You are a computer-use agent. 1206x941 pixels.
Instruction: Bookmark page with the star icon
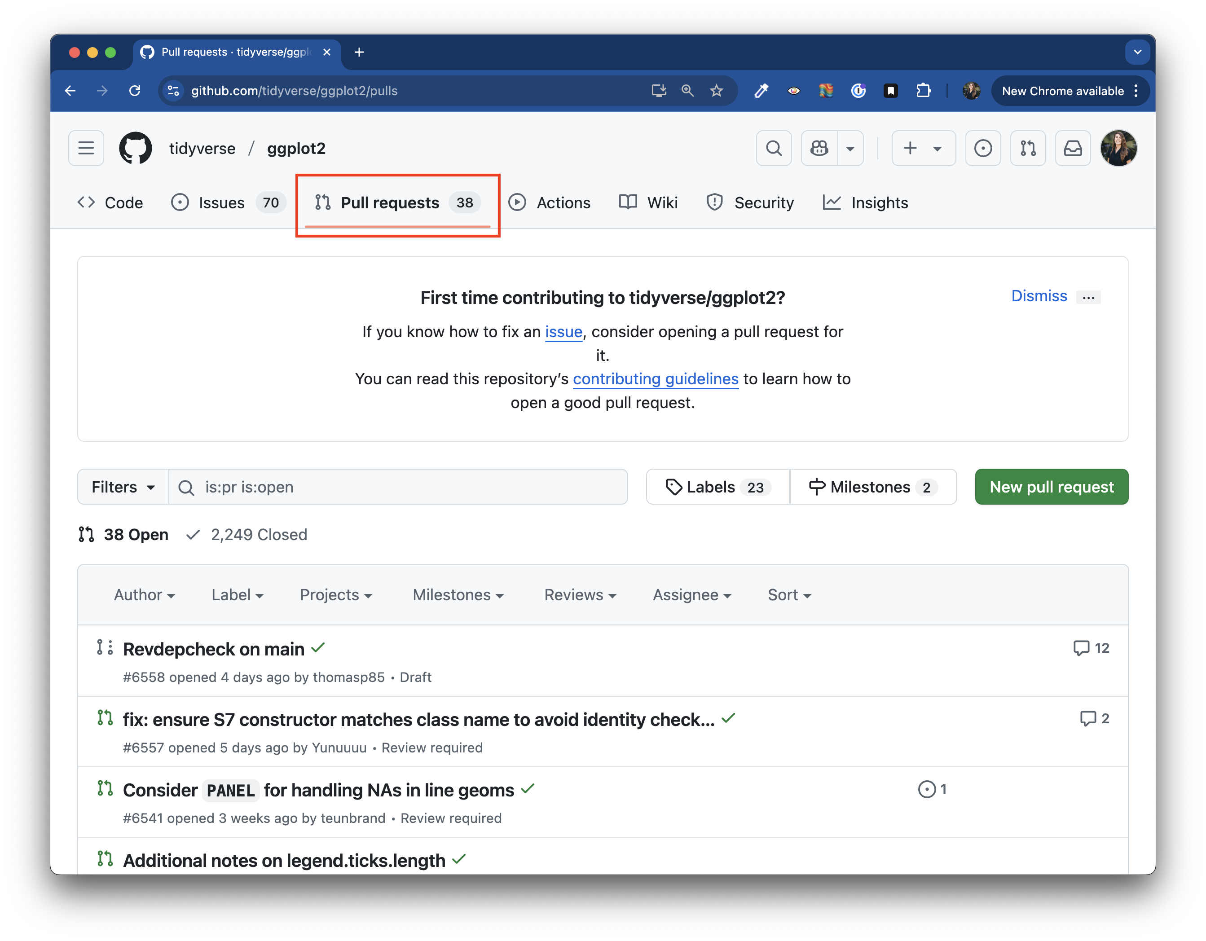coord(716,91)
